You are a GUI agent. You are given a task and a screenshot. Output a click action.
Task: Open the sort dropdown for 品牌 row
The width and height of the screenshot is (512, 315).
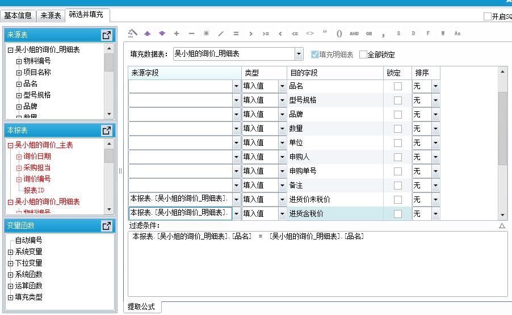pos(435,115)
